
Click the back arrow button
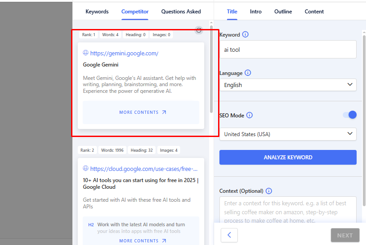[x=229, y=235]
